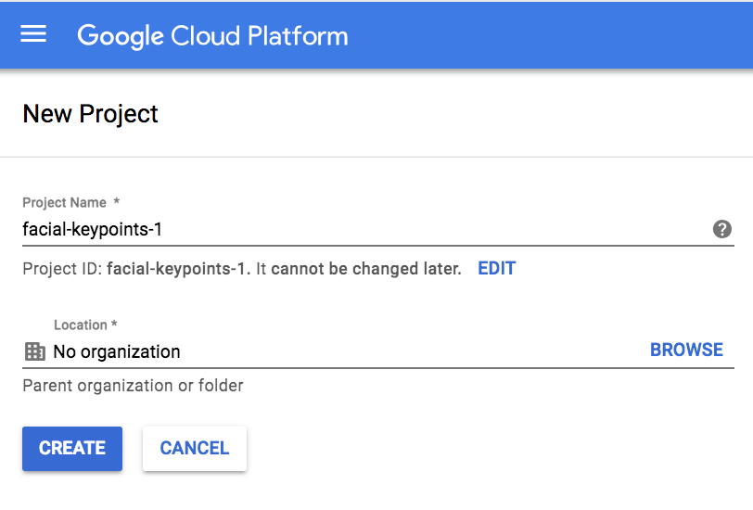
Task: Click the Google Cloud Platform logo
Action: [212, 36]
